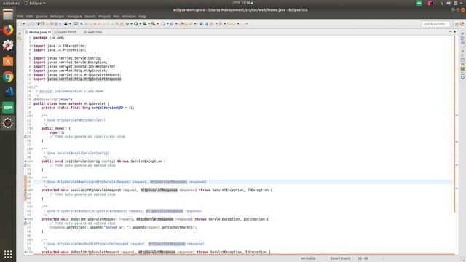Open the Project menu

tap(104, 16)
